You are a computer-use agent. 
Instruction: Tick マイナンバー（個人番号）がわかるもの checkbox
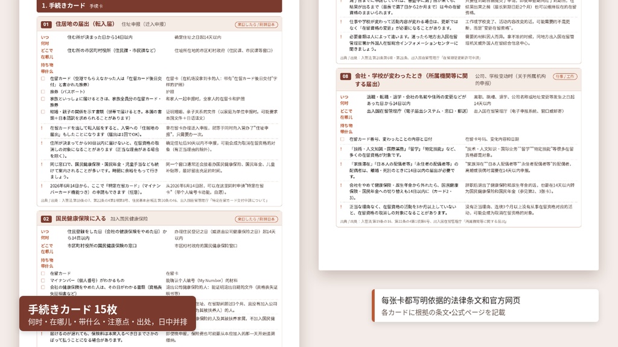(x=43, y=281)
